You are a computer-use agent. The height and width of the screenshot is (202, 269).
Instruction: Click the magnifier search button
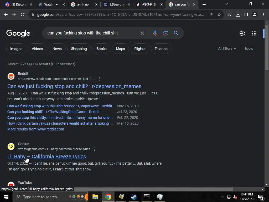pos(176,33)
